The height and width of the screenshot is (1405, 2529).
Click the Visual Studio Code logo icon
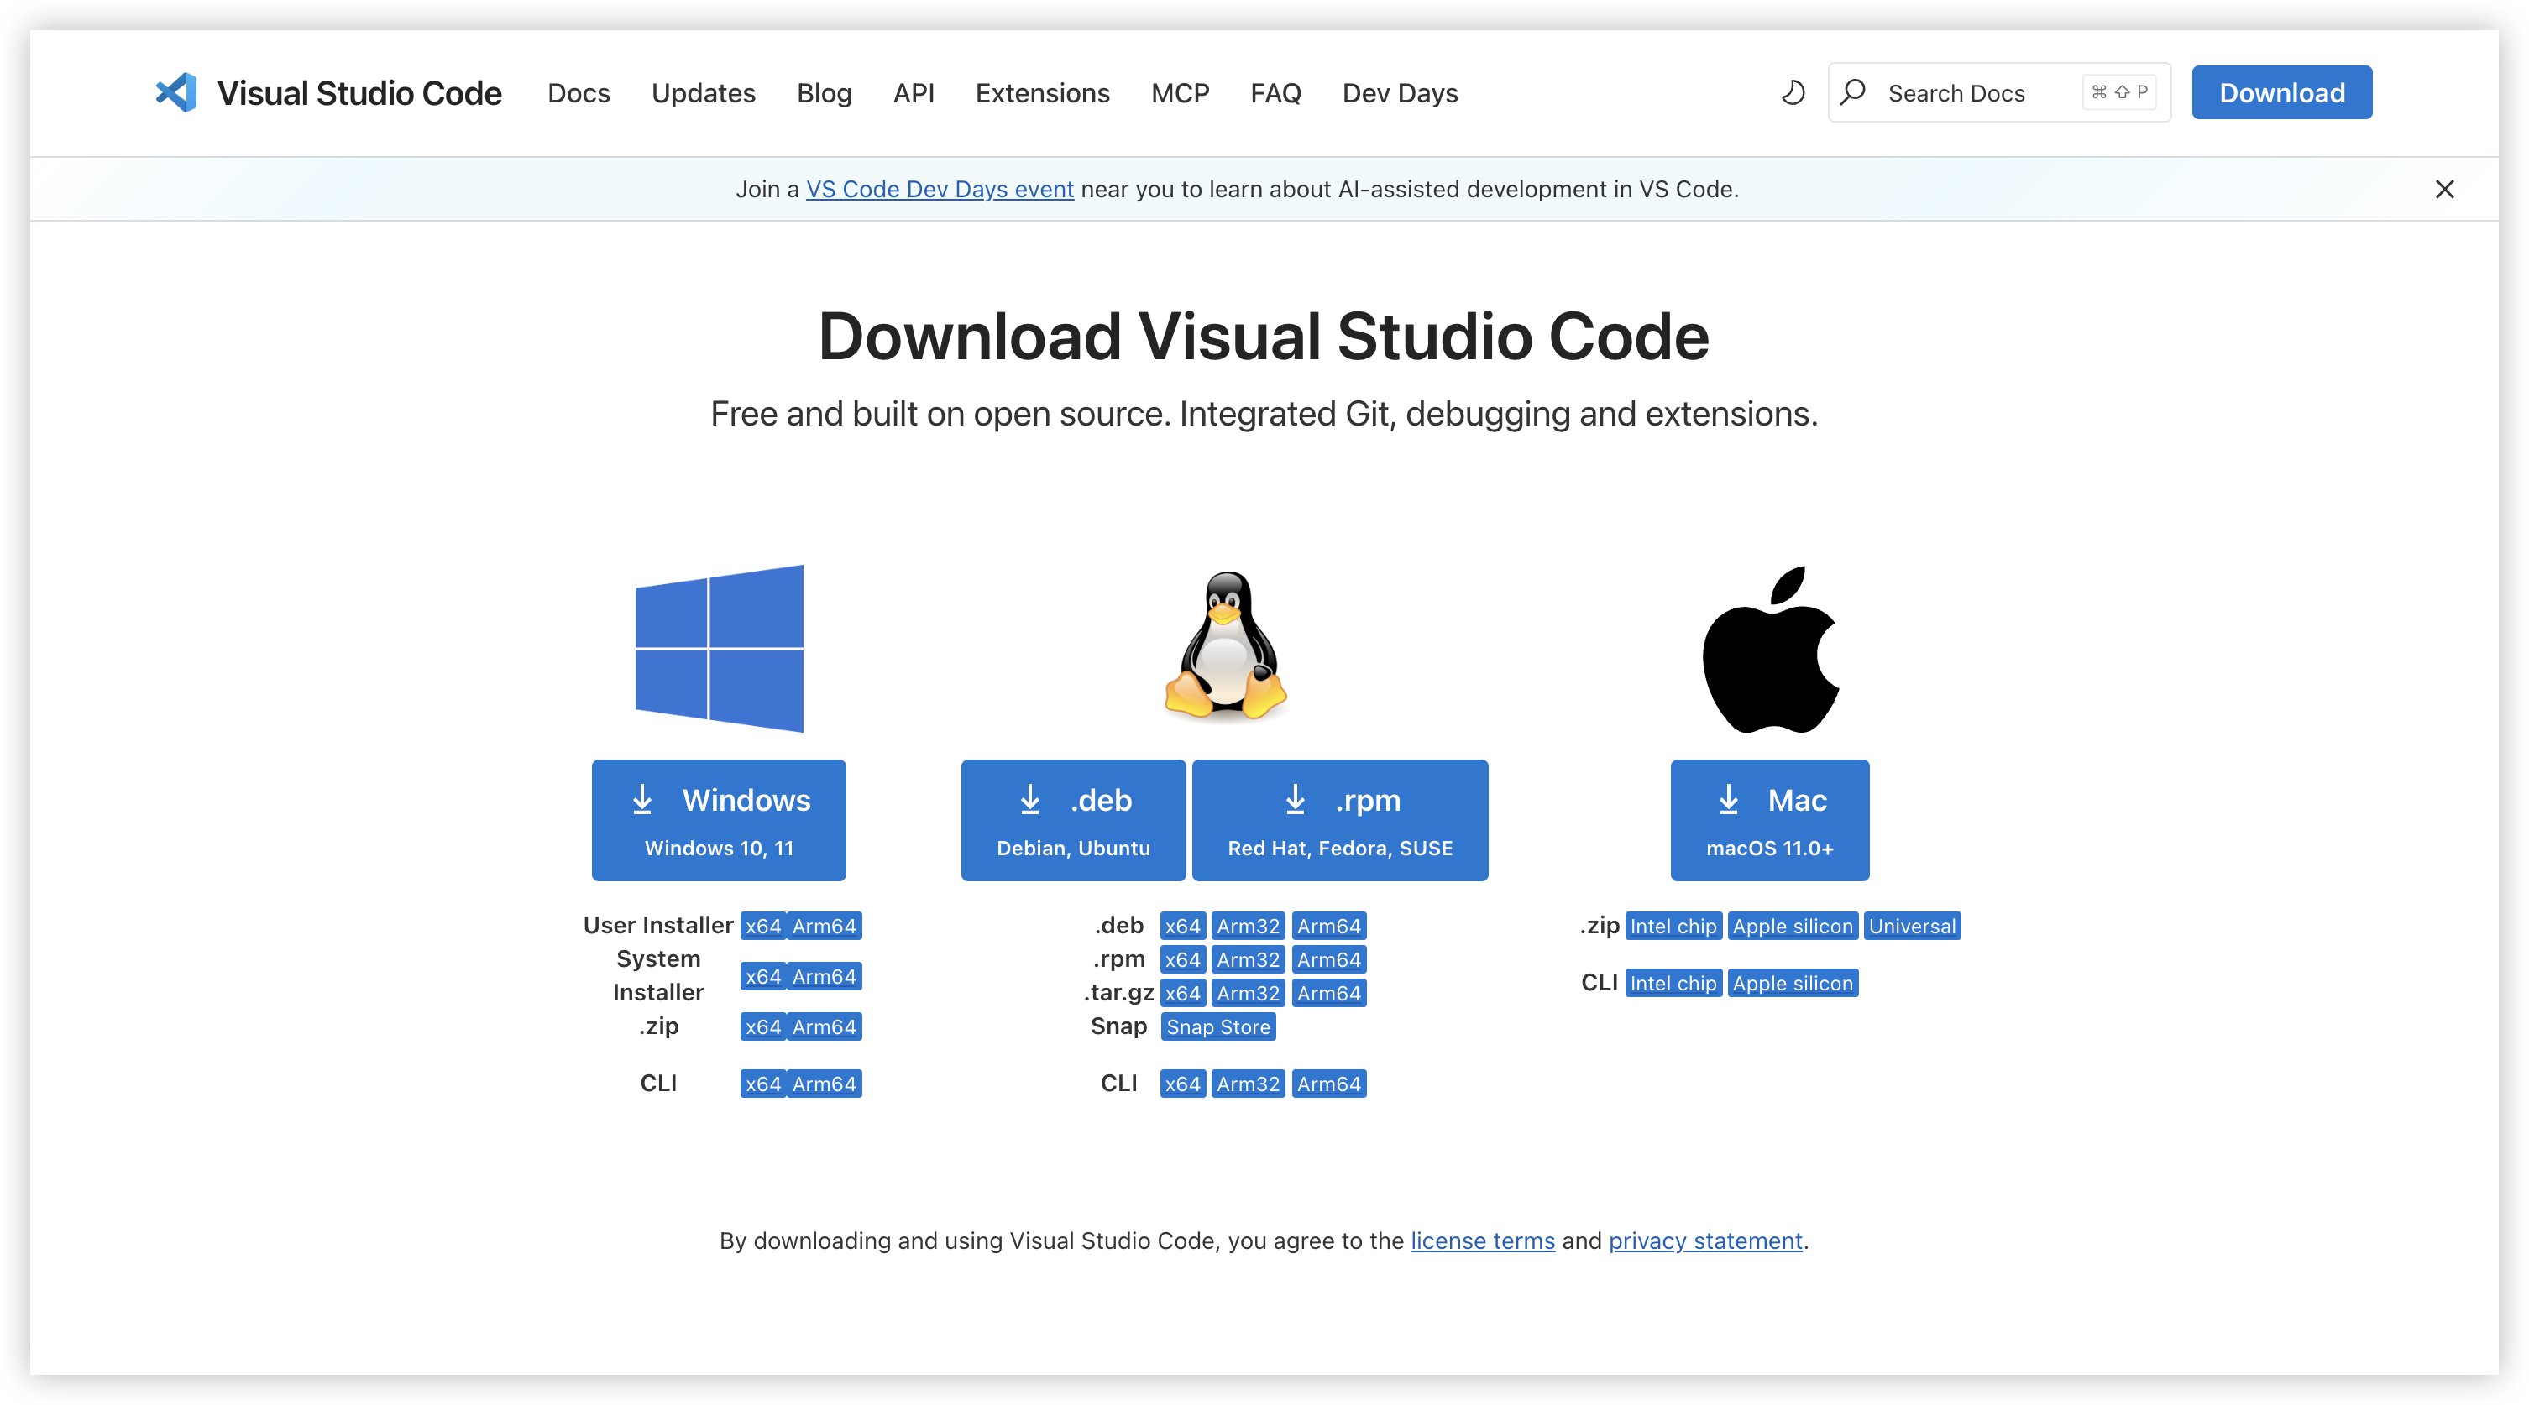click(x=176, y=93)
